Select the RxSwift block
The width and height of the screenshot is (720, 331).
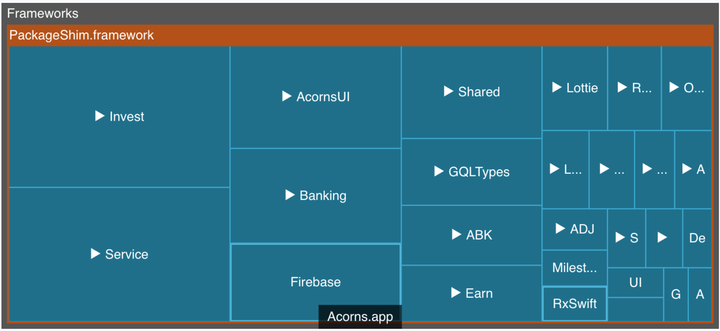[x=575, y=304]
